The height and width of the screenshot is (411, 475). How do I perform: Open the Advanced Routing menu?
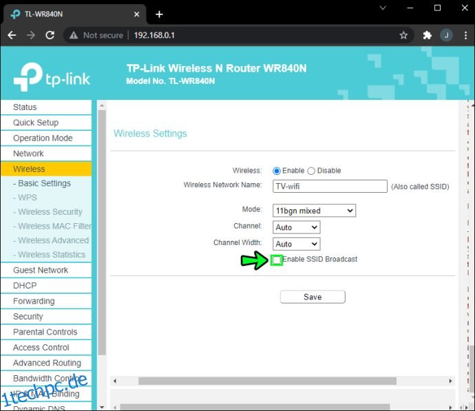[46, 363]
